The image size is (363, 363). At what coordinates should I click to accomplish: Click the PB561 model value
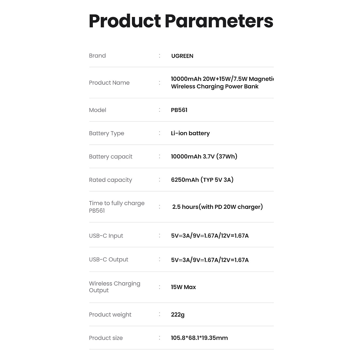point(179,110)
